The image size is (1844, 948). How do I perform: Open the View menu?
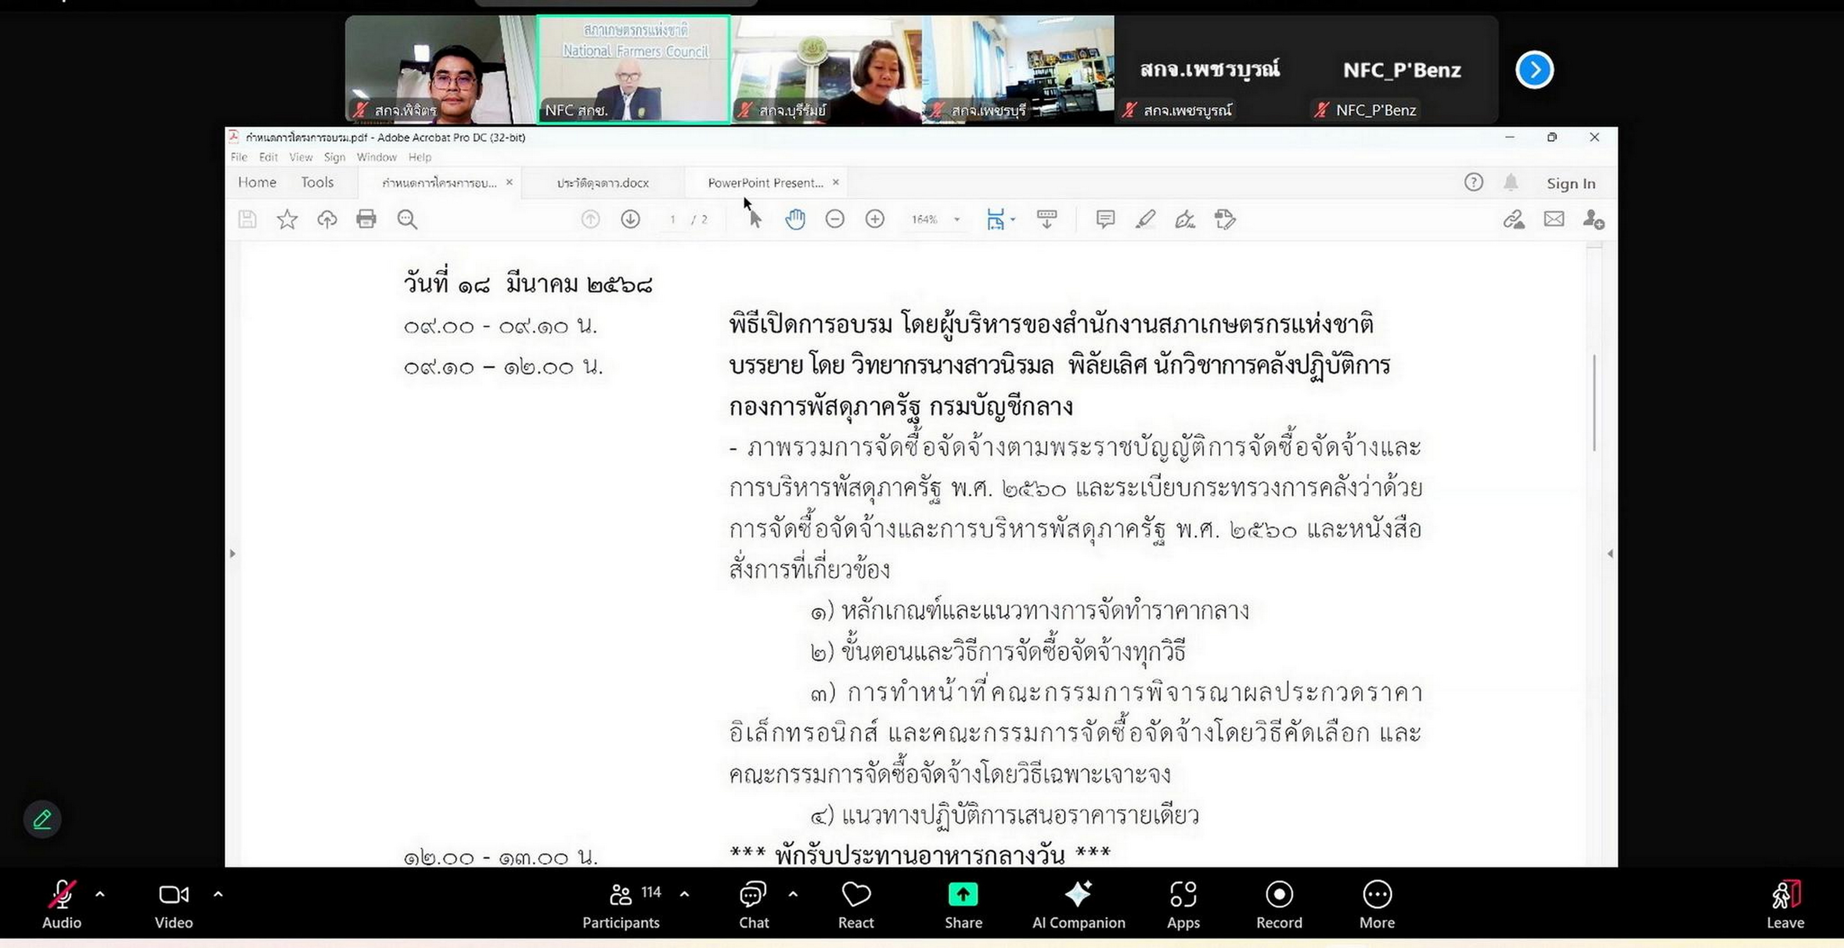tap(301, 157)
